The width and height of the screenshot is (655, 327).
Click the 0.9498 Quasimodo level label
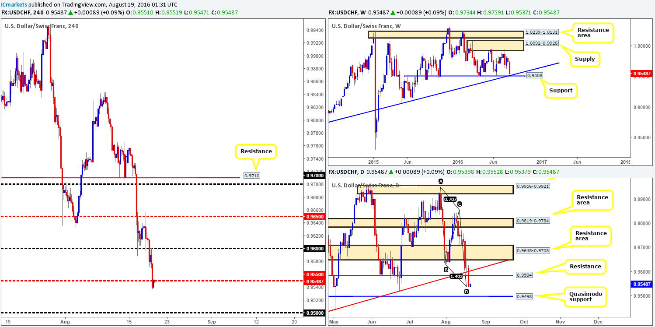(524, 296)
